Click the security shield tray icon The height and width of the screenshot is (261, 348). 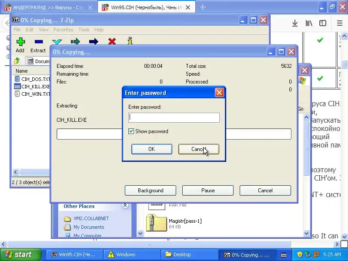click(x=300, y=254)
